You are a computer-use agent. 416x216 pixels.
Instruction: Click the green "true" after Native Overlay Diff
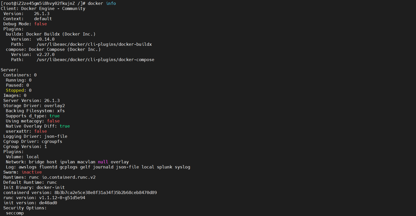tap(65, 126)
